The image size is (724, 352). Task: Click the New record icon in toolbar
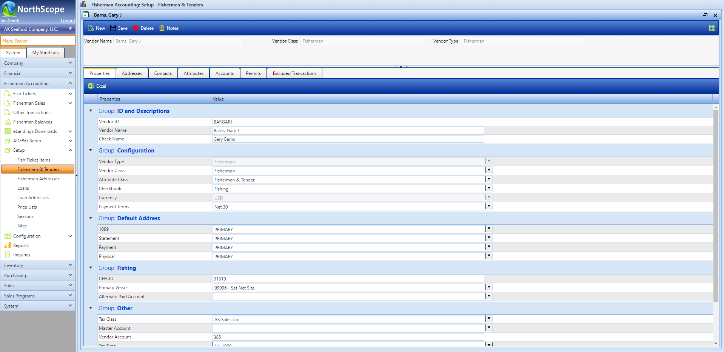(x=91, y=28)
